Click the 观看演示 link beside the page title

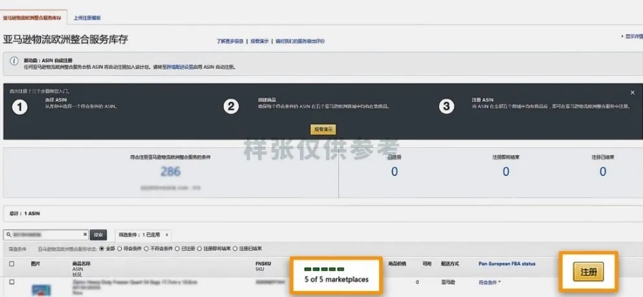[x=259, y=42]
